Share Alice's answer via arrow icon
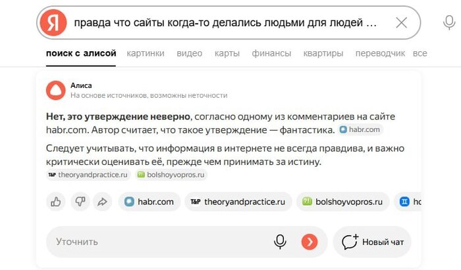Image resolution: width=461 pixels, height=270 pixels. click(x=102, y=202)
